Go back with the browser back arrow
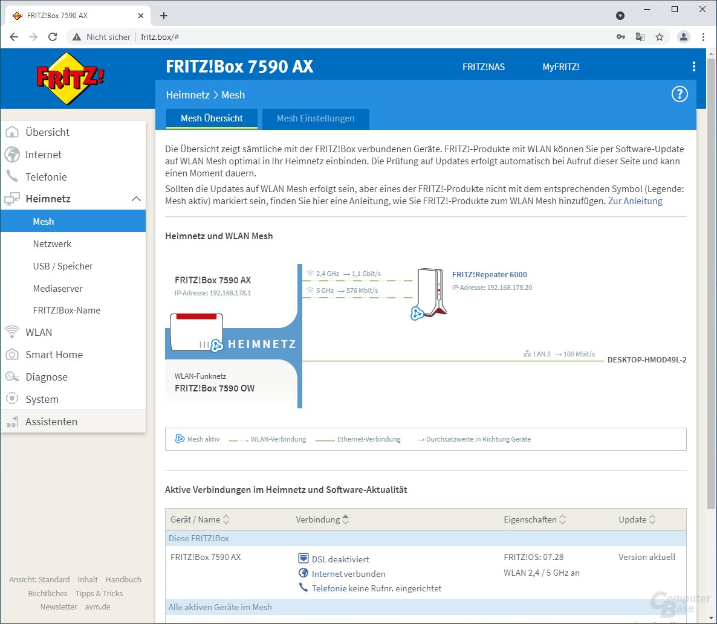Screen dimensions: 717x624 (14, 37)
